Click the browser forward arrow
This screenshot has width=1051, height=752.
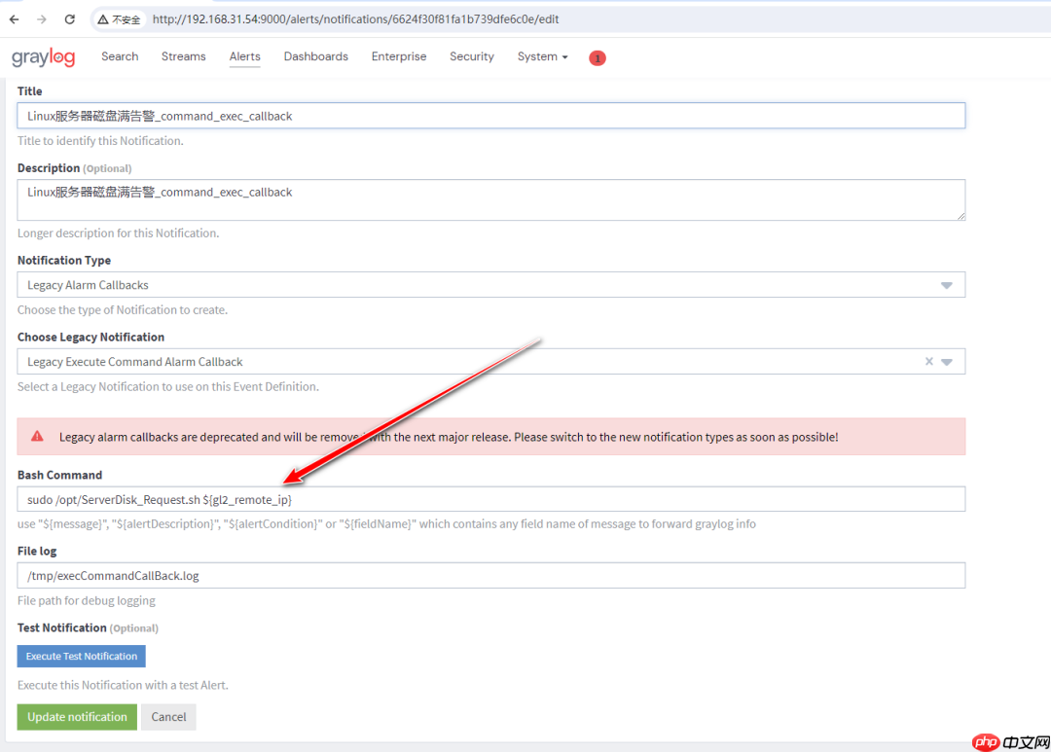[x=42, y=19]
